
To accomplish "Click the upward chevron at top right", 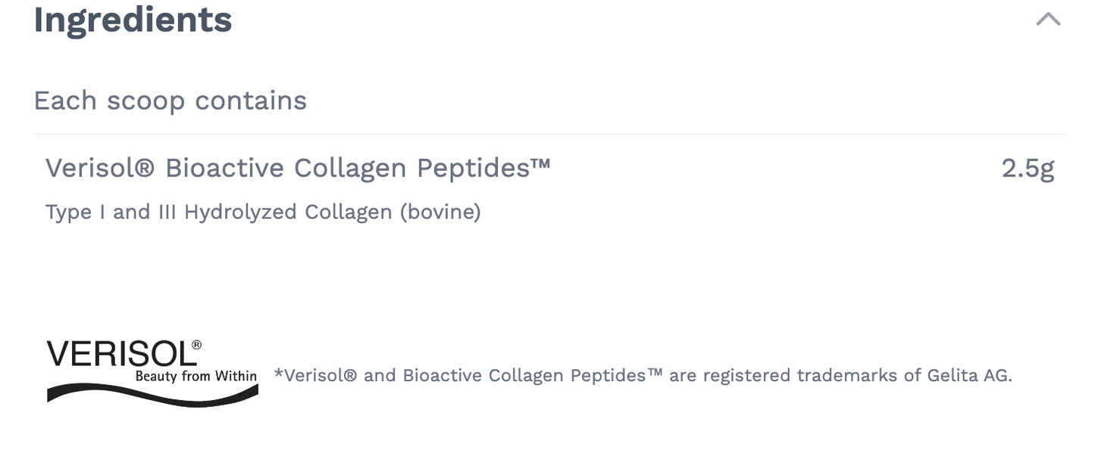I will [x=1048, y=17].
